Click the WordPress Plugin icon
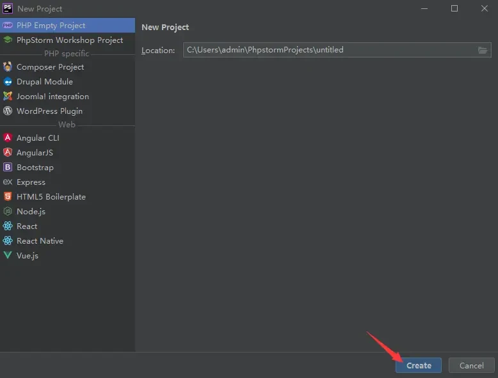 click(x=8, y=111)
